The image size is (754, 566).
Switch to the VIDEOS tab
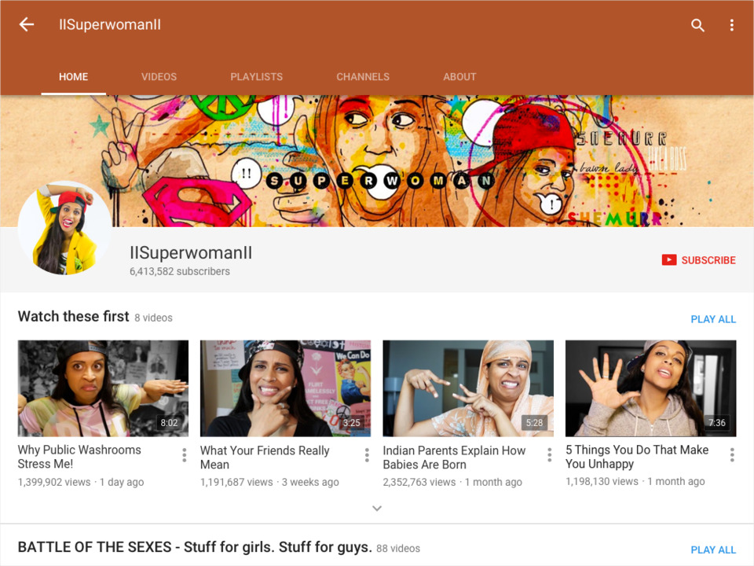[159, 77]
